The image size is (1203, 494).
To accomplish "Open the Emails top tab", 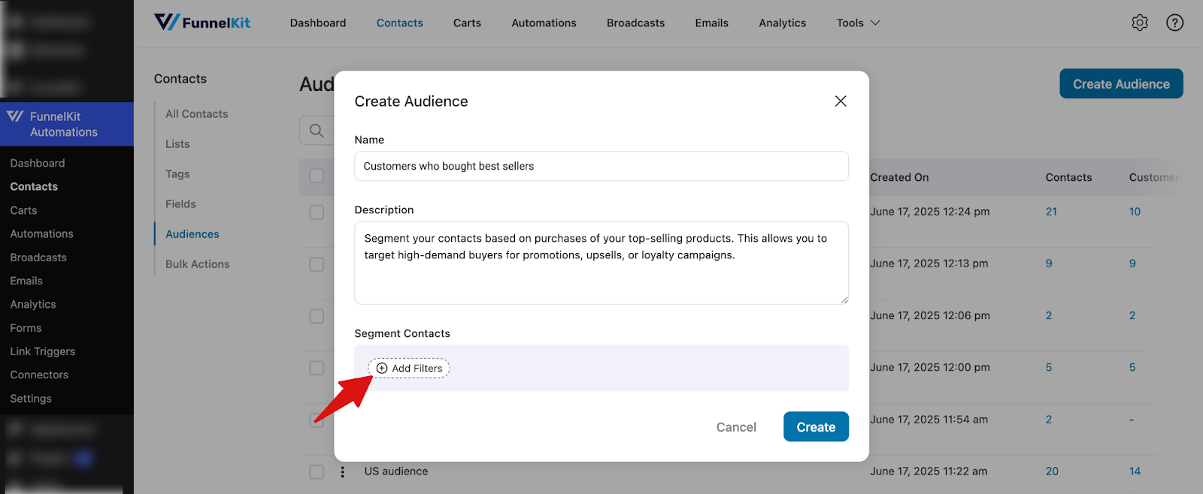I will 711,23.
